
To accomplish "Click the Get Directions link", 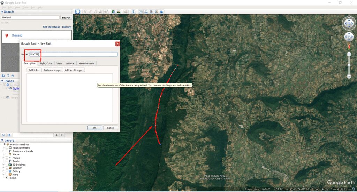I will 52,27.
